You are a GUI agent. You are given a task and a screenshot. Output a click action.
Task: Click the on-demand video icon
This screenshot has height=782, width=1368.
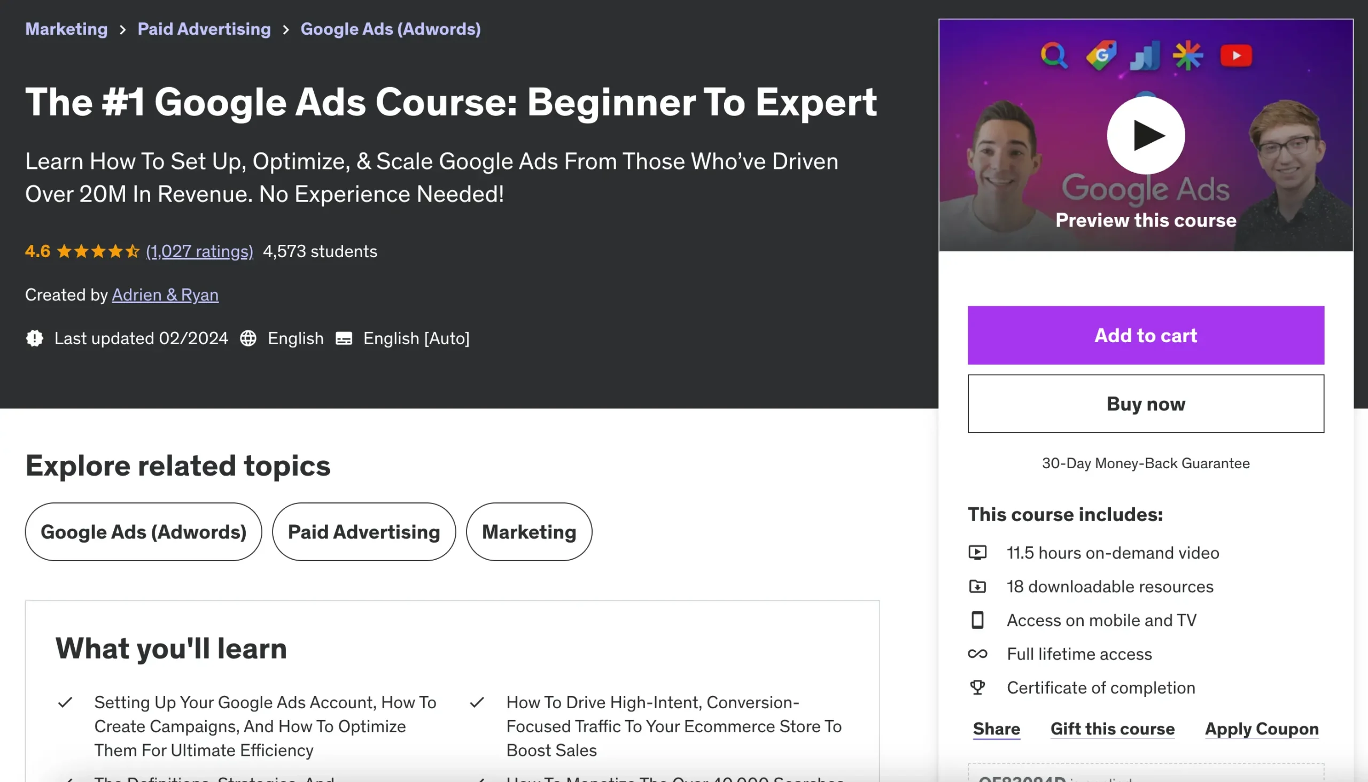pyautogui.click(x=977, y=553)
